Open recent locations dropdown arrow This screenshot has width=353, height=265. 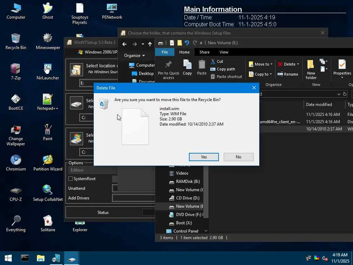click(143, 44)
